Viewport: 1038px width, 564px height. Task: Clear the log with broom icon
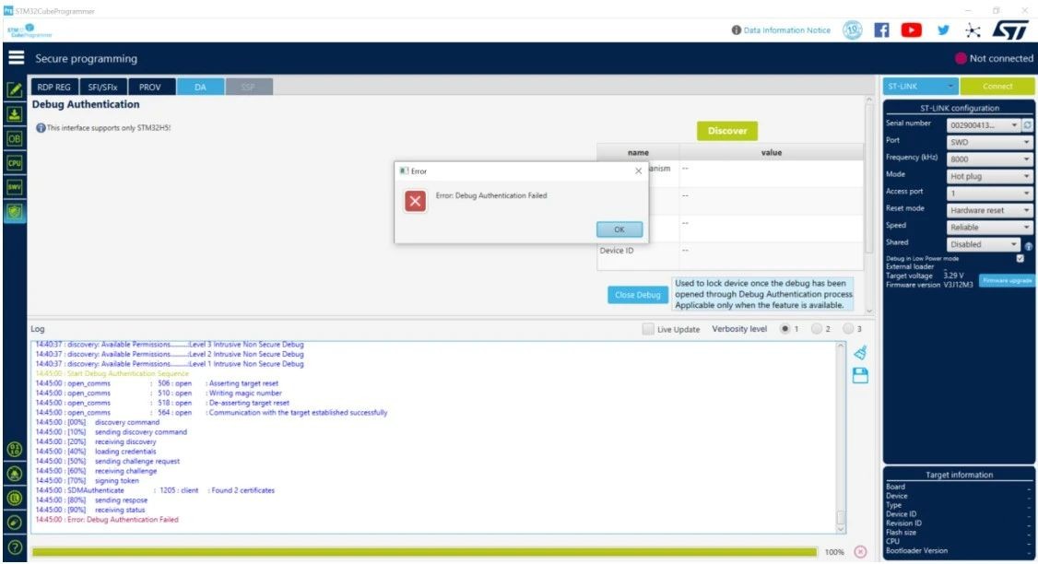861,352
